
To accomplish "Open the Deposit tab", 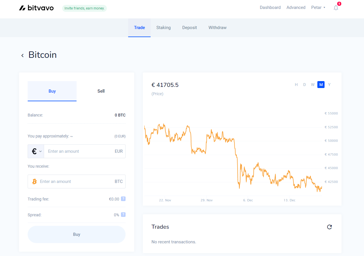I will [x=189, y=28].
